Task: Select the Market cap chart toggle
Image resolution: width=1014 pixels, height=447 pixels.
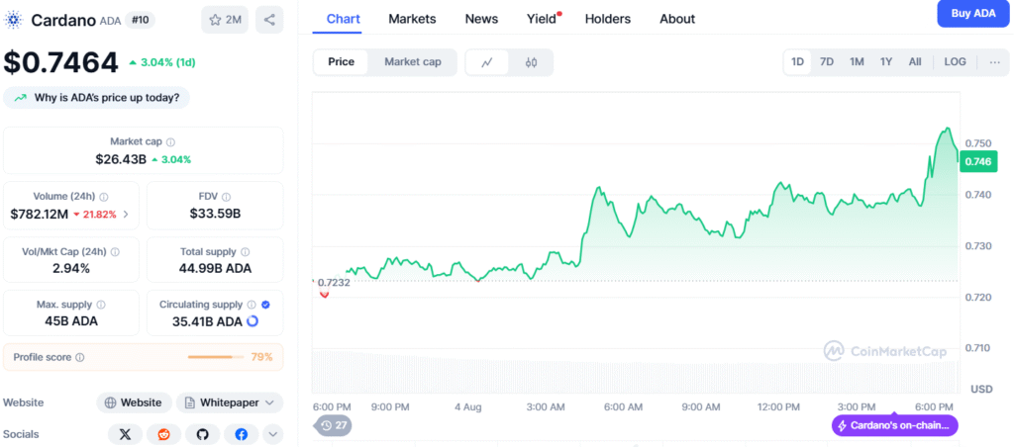Action: [413, 62]
